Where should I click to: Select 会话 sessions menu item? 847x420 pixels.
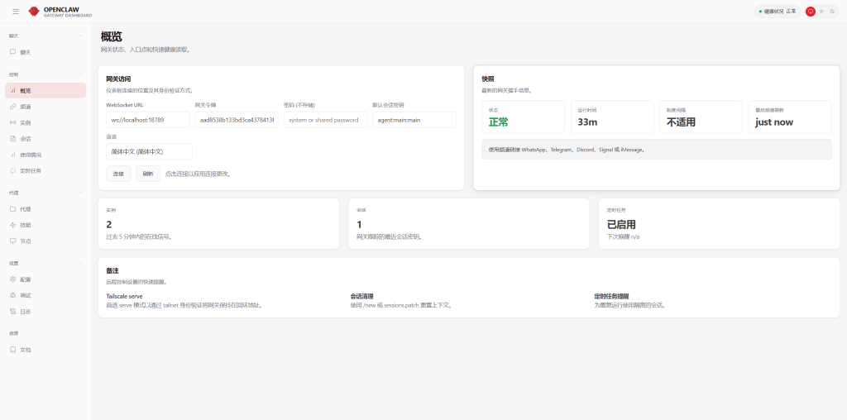25,138
